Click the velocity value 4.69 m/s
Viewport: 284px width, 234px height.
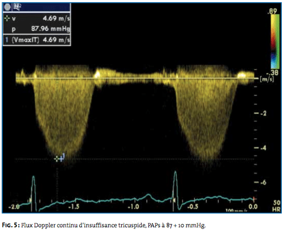(56, 18)
